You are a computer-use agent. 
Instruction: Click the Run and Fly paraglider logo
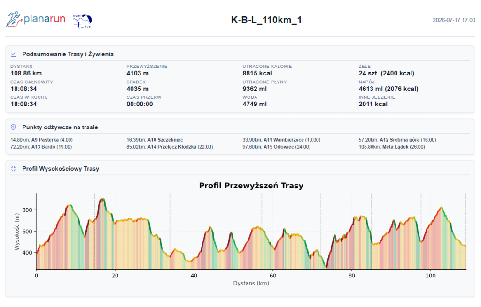click(x=82, y=21)
